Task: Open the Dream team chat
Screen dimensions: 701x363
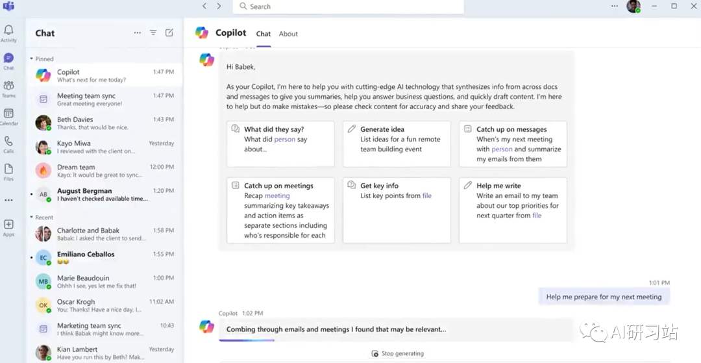Action: (104, 170)
